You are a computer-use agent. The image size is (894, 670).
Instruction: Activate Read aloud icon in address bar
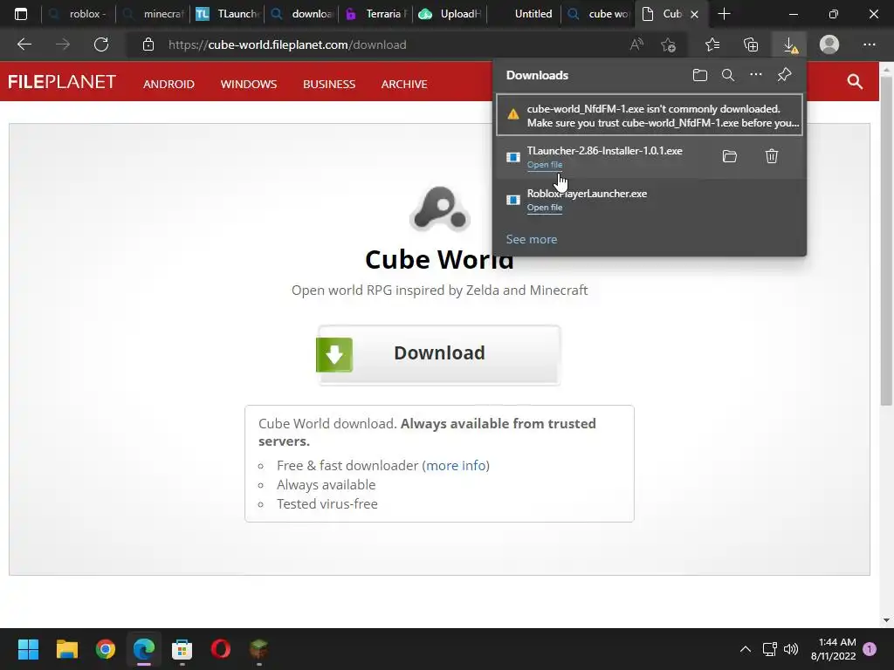point(636,44)
